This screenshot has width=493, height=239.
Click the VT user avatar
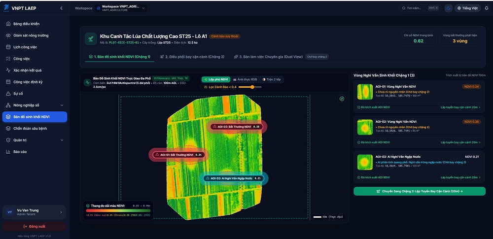pyautogui.click(x=9, y=212)
